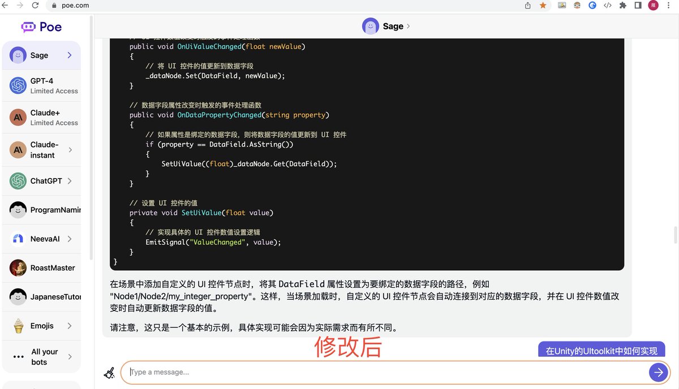
Task: Select GPT-4 Limited Access bot
Action: [x=41, y=85]
